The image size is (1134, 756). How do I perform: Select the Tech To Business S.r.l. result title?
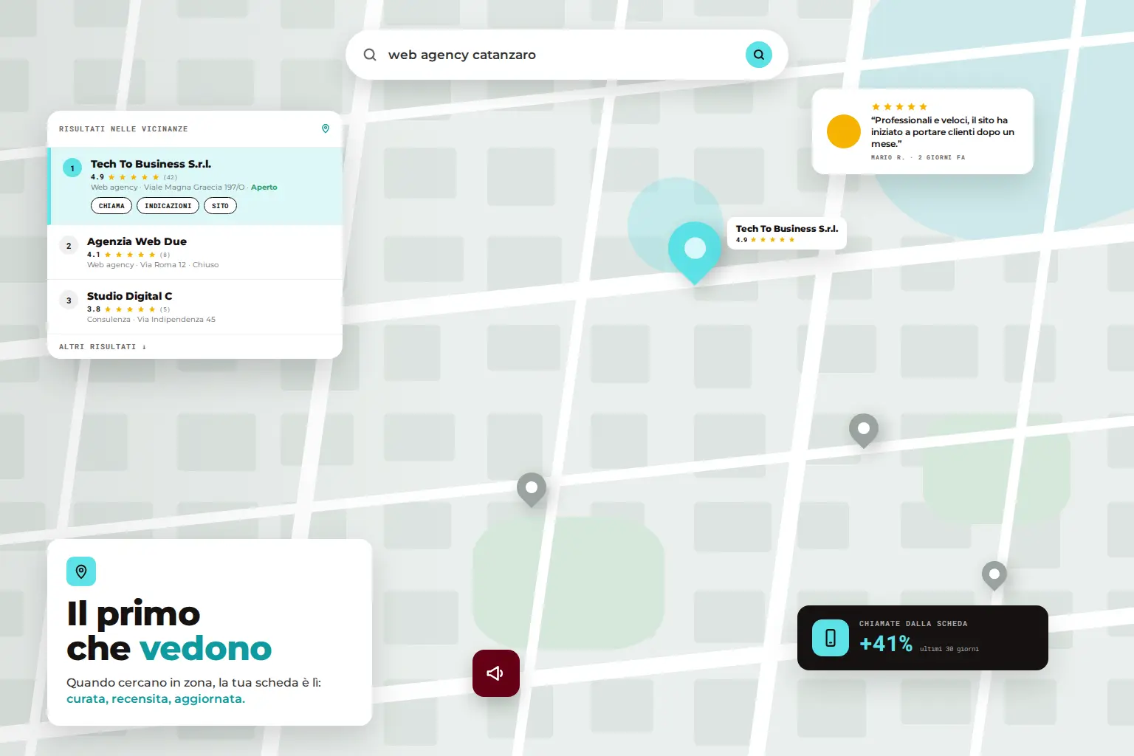click(x=151, y=164)
